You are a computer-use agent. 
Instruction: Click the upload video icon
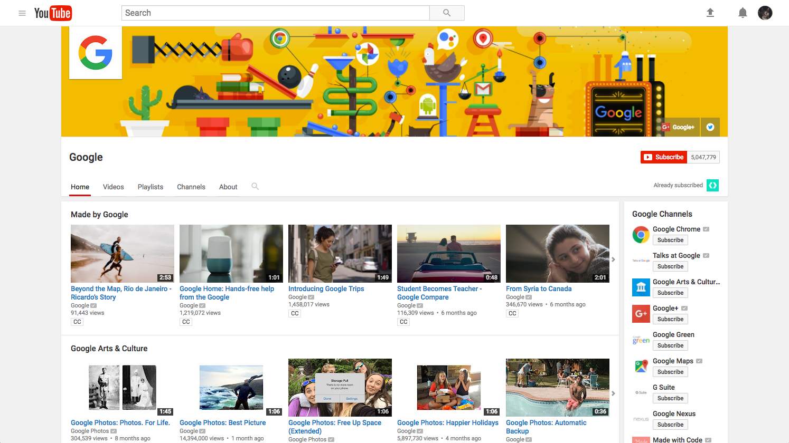(x=710, y=13)
